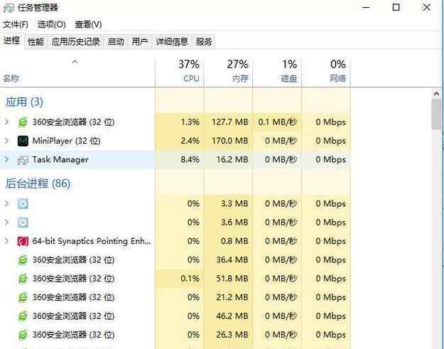444x349 pixels.
Task: Click the MiniPlayer app icon
Action: coord(23,141)
